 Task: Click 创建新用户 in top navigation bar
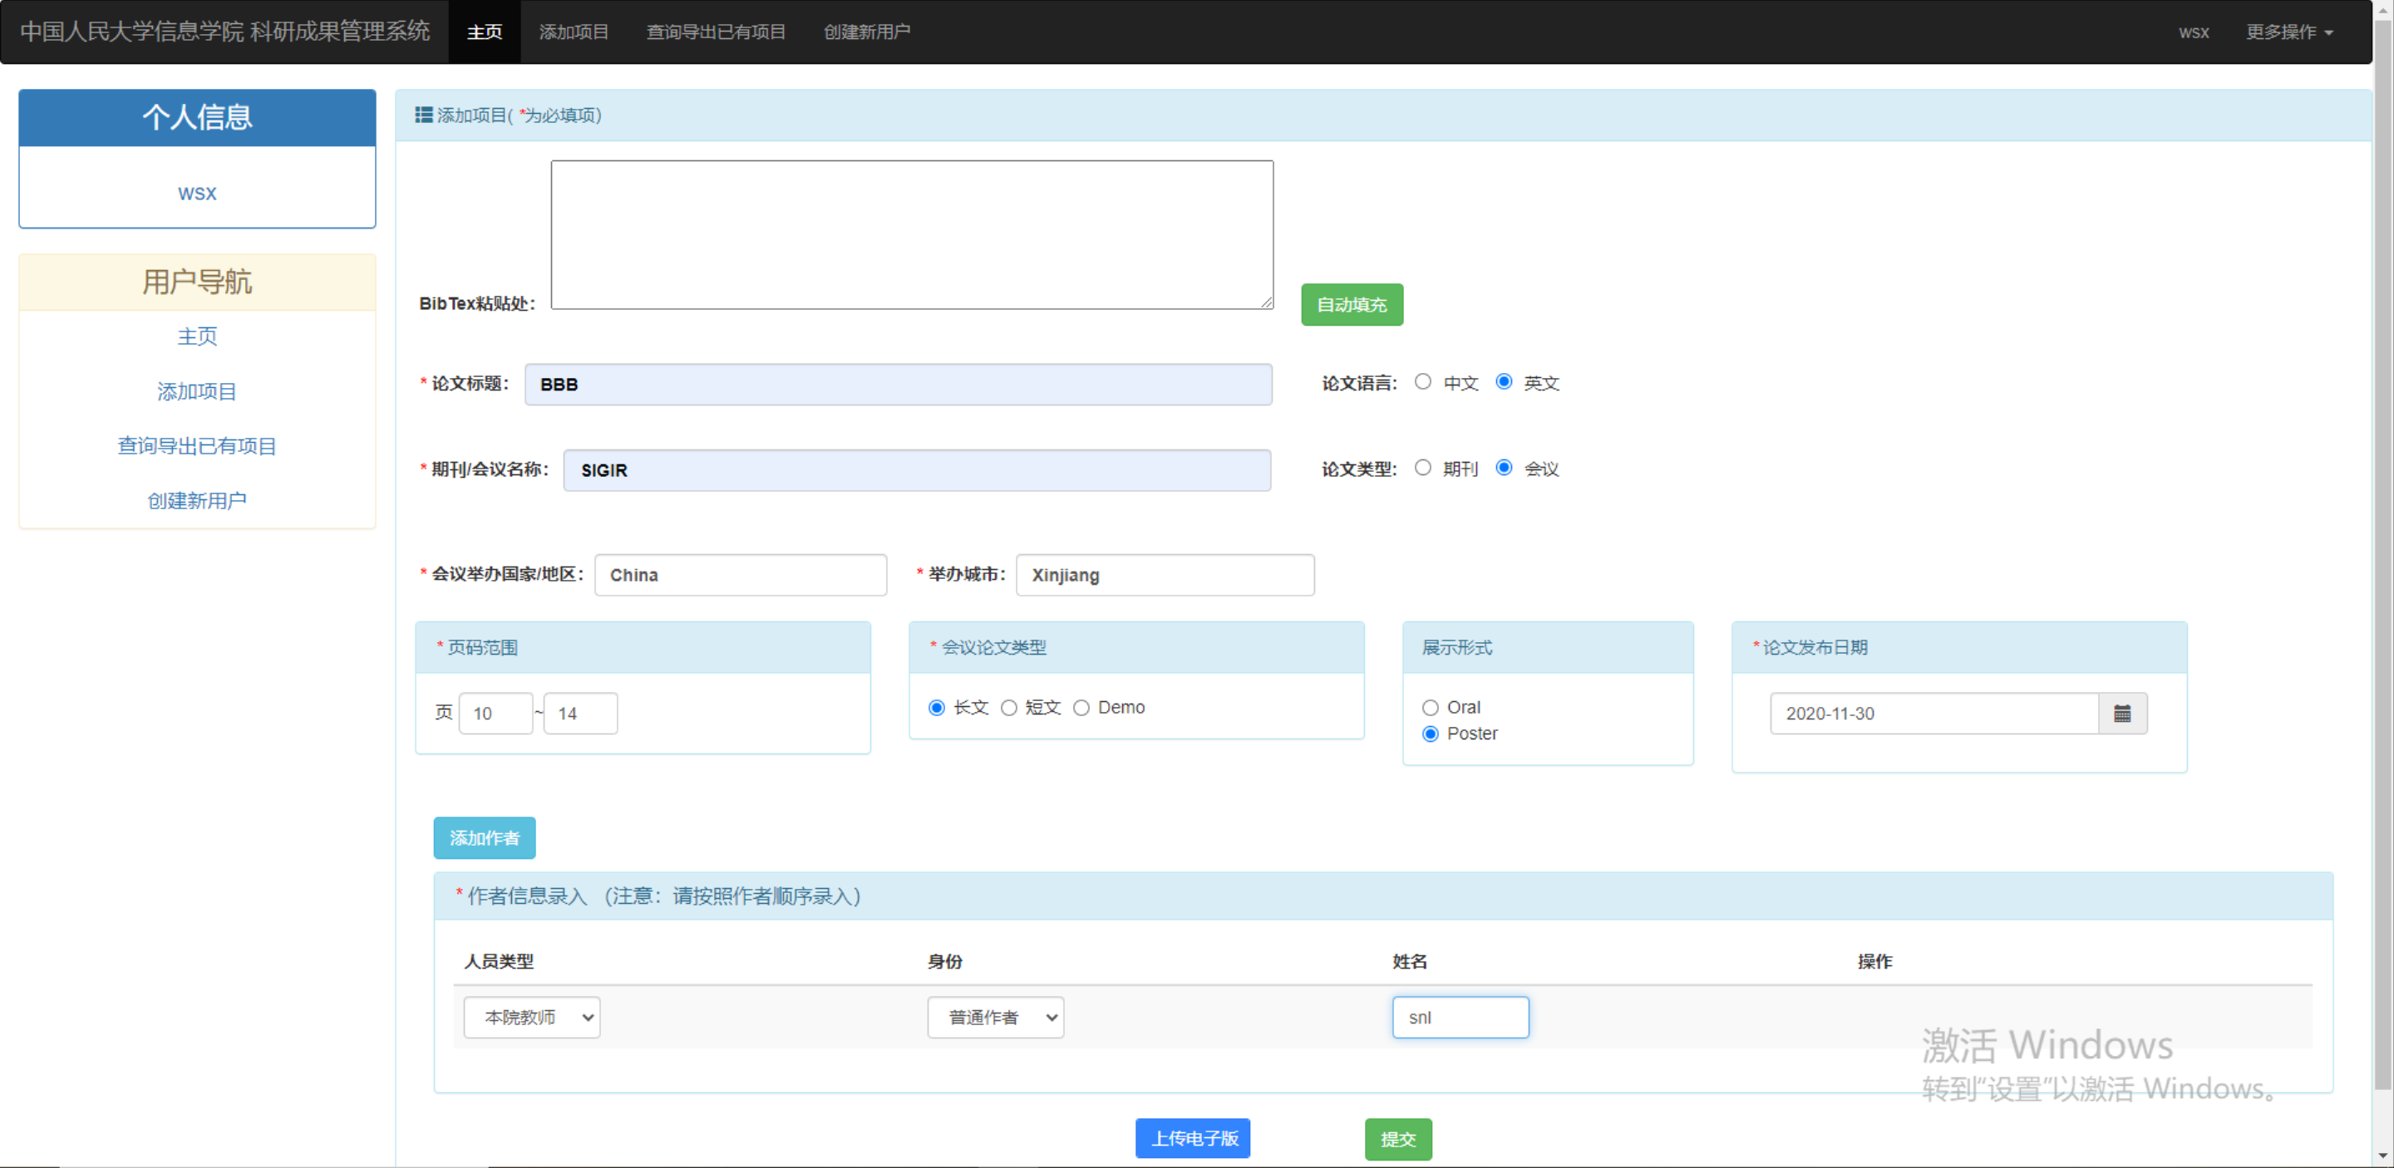tap(866, 32)
